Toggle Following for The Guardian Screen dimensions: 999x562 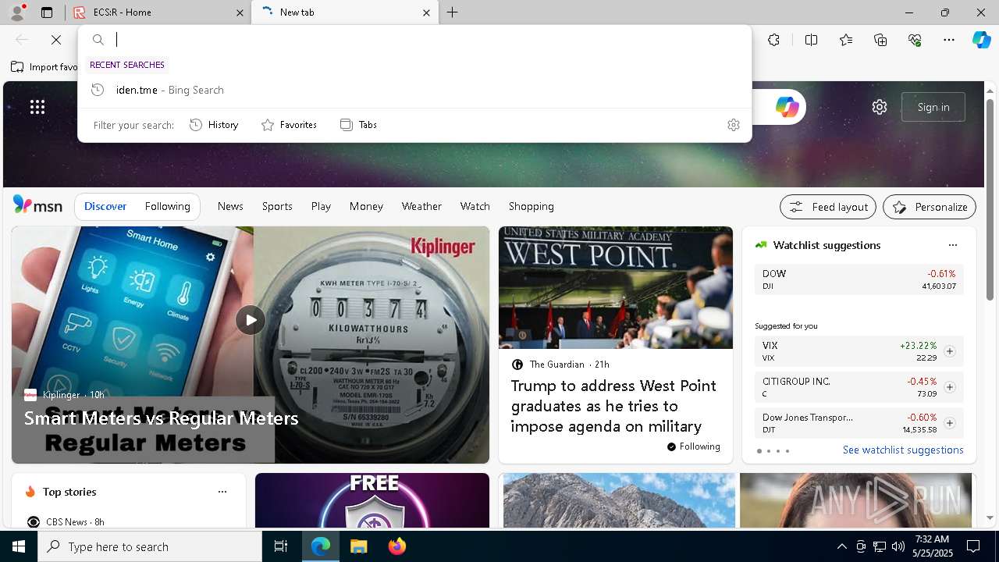(x=693, y=446)
